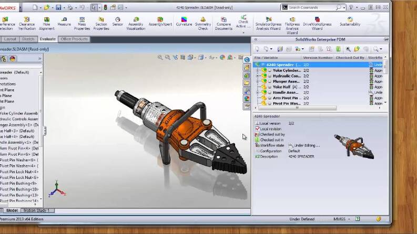Open Section Properties
This screenshot has height=234, width=417.
101,23
